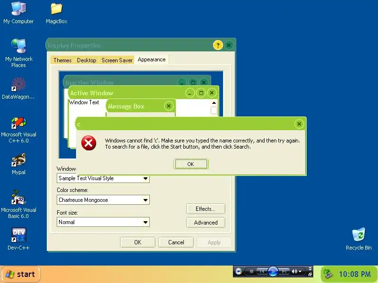Click the 'Font size:' label
Viewport: 378px width, 283px height.
[67, 213]
